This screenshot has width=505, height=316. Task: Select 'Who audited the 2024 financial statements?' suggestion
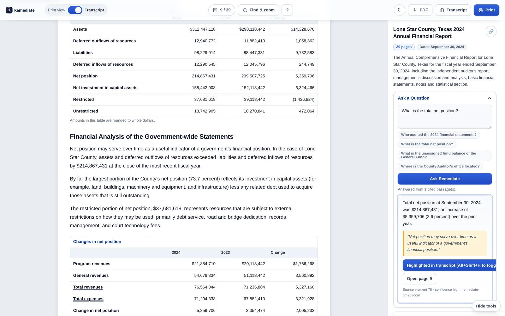pyautogui.click(x=439, y=135)
